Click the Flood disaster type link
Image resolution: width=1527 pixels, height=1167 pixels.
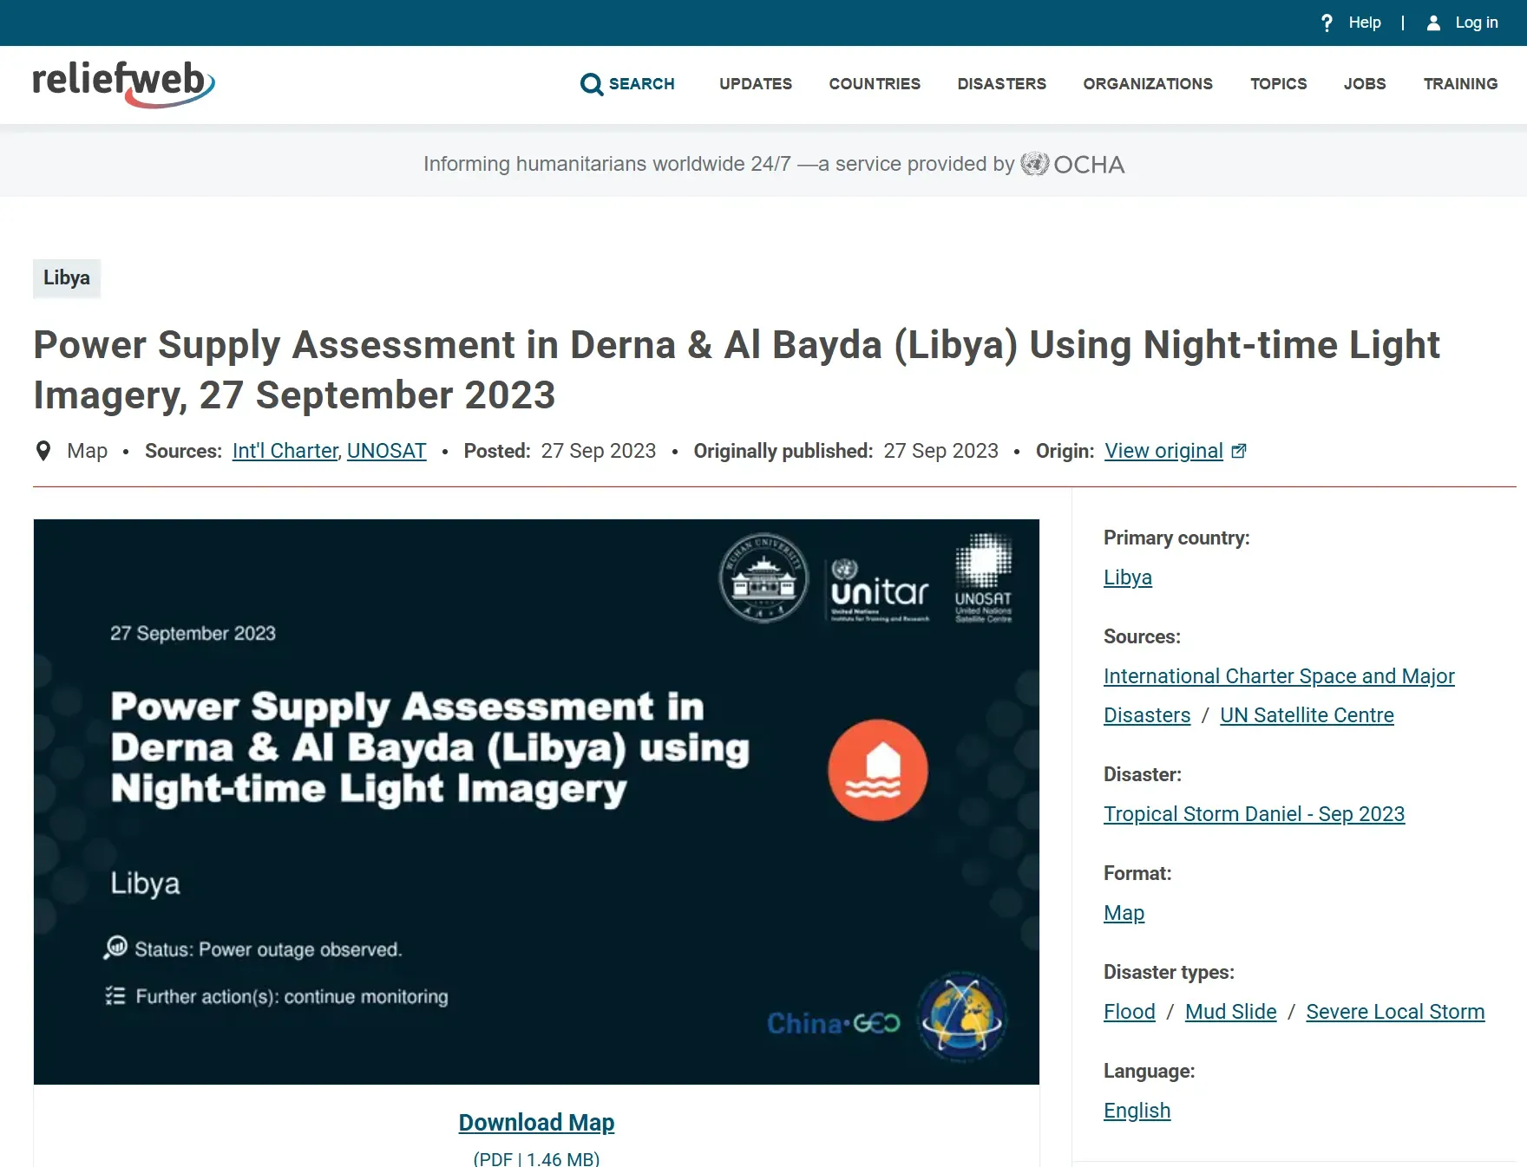tap(1129, 1012)
